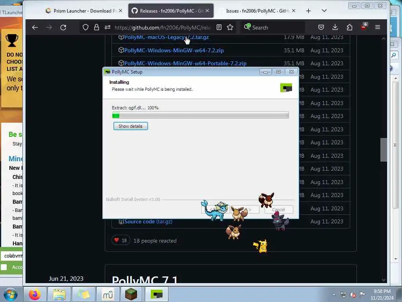Download Source code (tar.gz)
The width and height of the screenshot is (402, 302).
[x=148, y=222]
